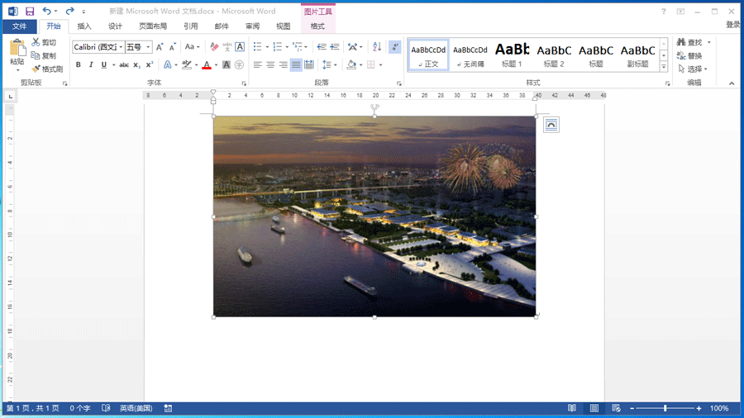Click the 文件 (File) button
744x418 pixels.
point(19,26)
